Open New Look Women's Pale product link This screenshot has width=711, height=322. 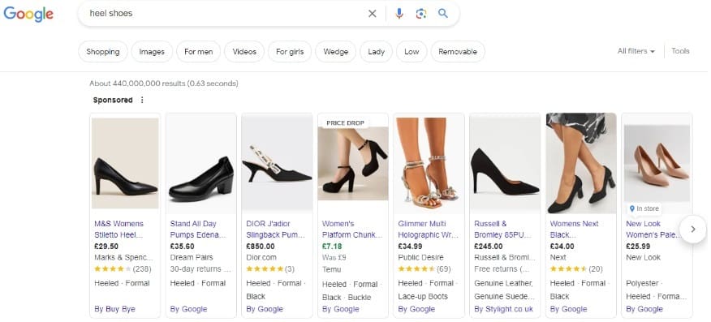(653, 230)
